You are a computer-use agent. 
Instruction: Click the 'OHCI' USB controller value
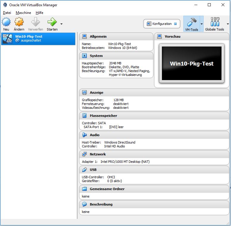pos(111,177)
